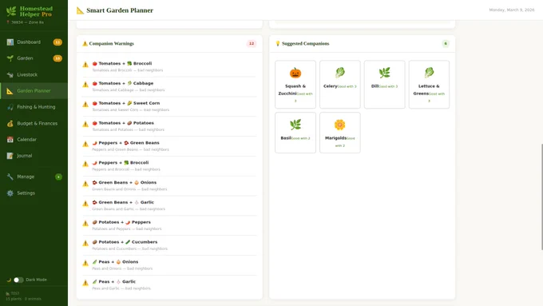Click the Garden count badge

pyautogui.click(x=57, y=58)
